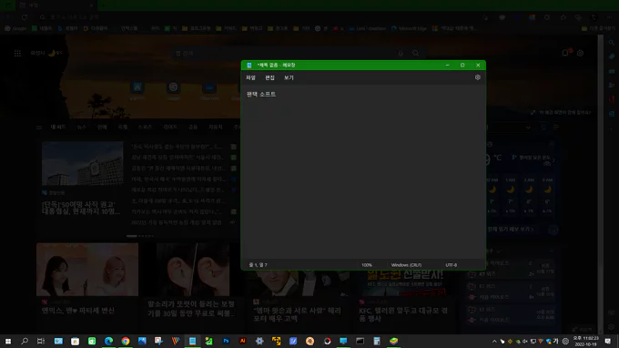Open the Edge page app launcher grid

[17, 53]
